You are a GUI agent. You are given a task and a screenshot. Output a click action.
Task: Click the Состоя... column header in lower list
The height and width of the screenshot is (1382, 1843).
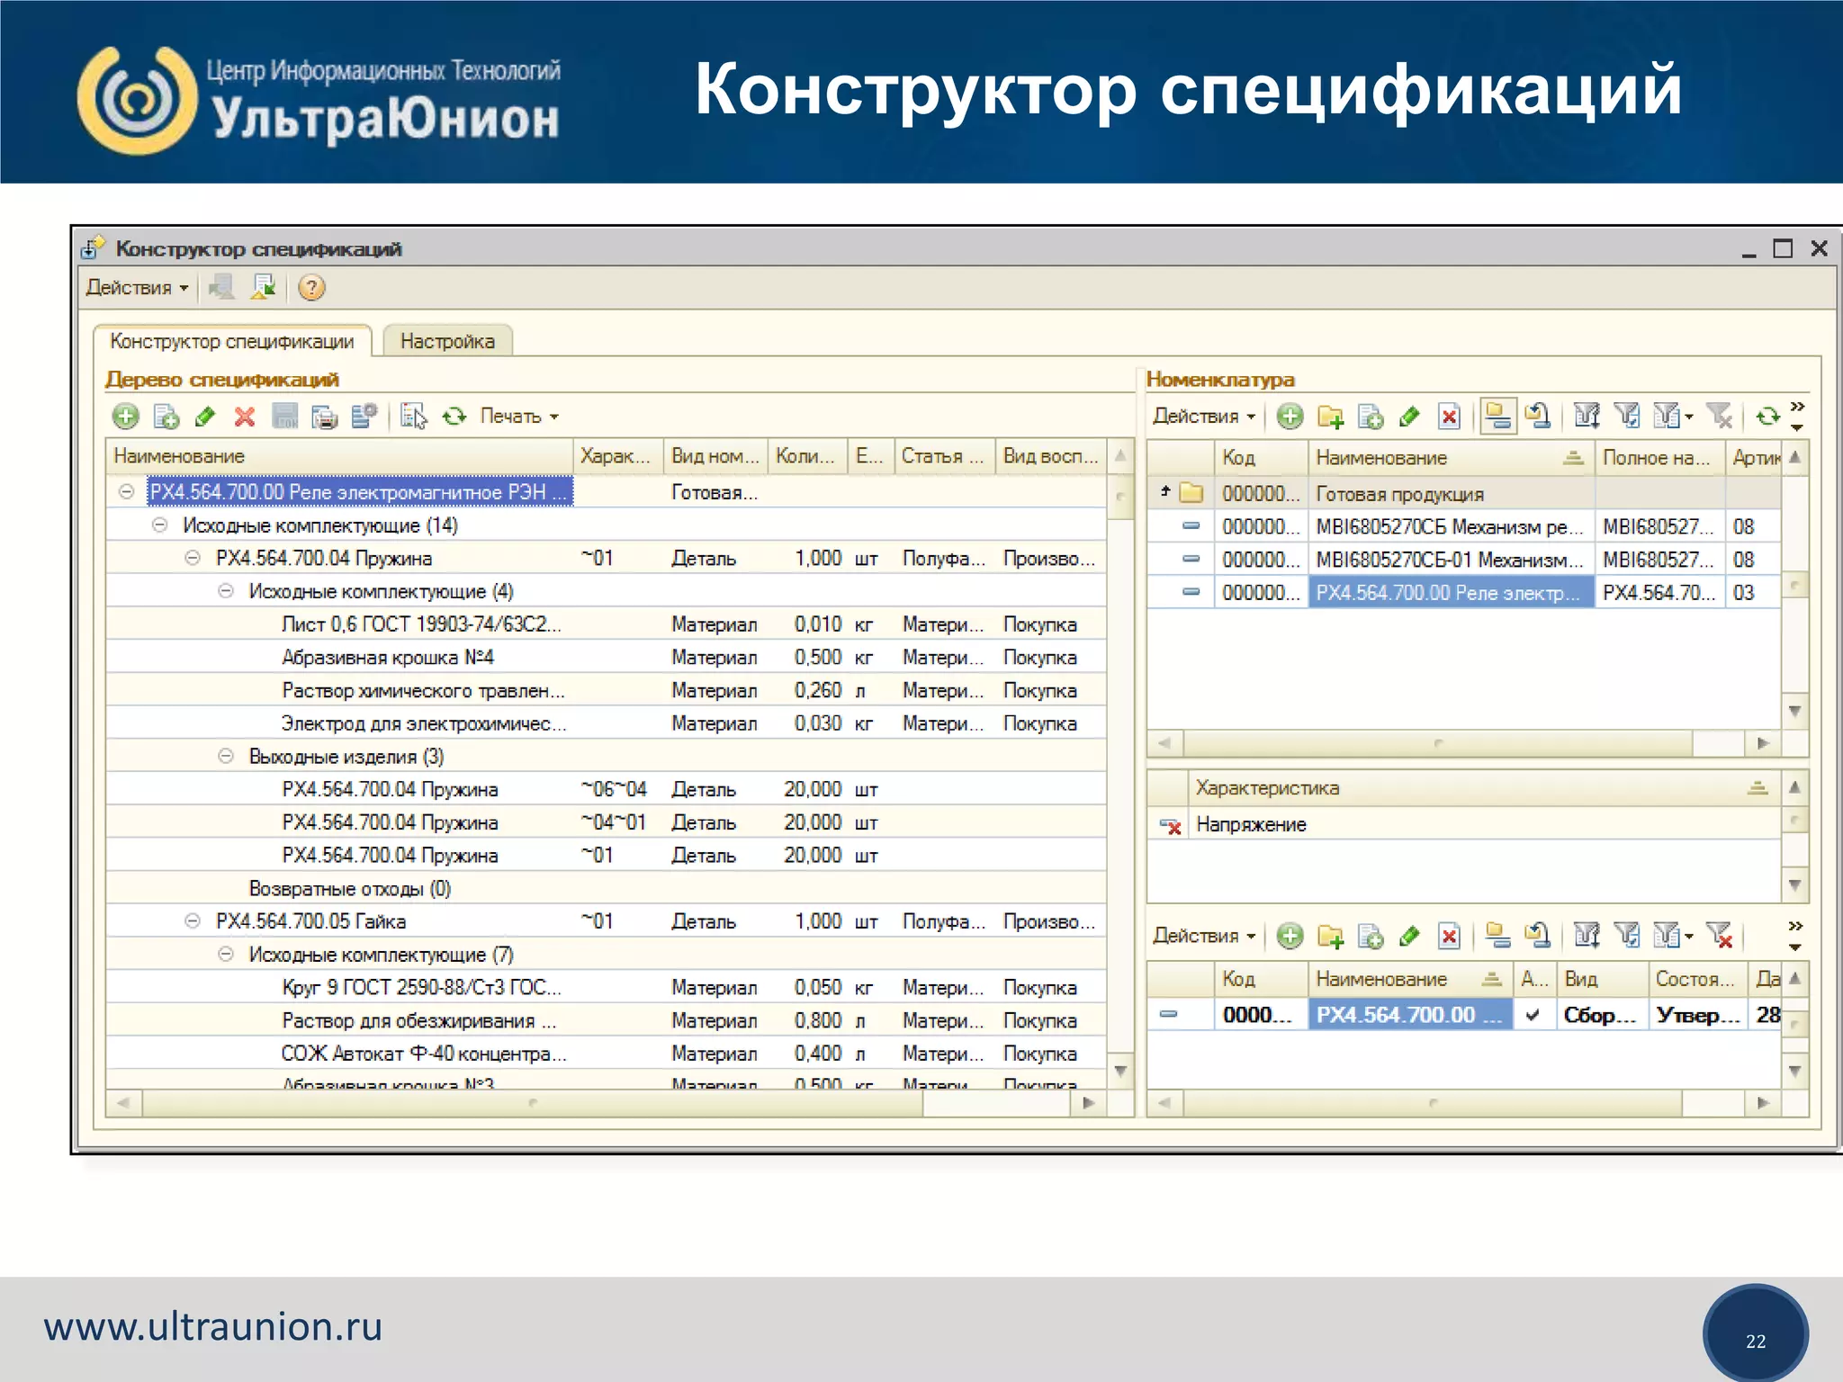[x=1697, y=979]
